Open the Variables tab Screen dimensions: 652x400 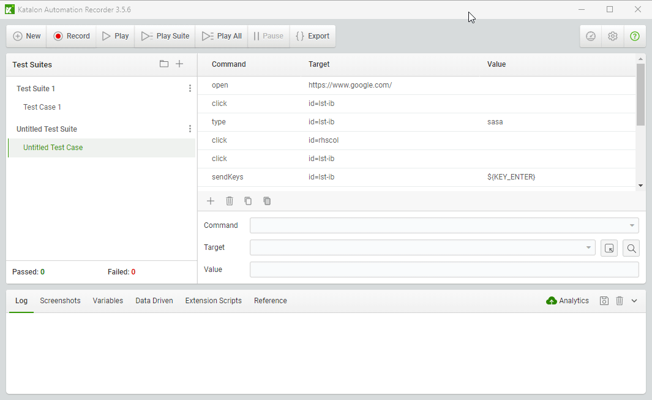(108, 301)
